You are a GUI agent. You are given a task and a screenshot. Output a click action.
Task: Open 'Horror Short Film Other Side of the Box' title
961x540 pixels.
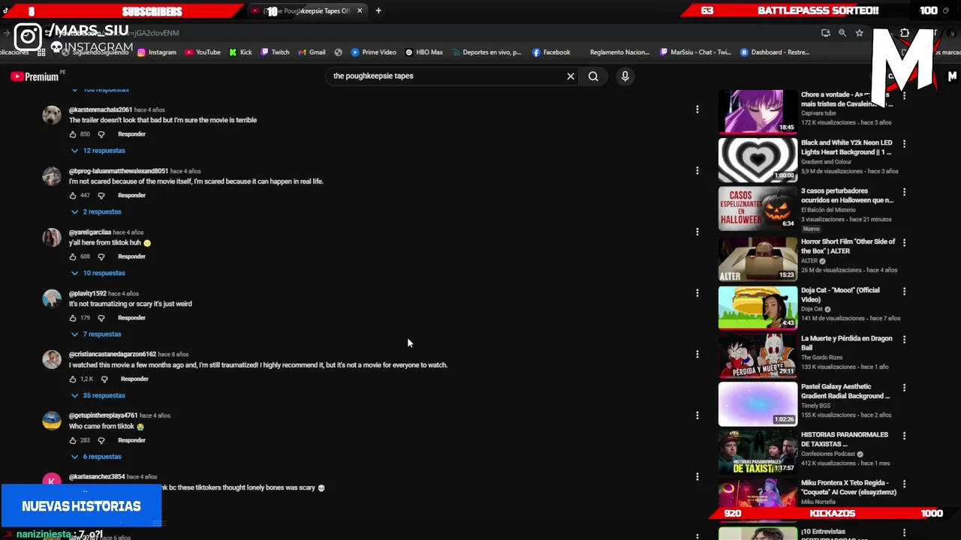point(848,247)
